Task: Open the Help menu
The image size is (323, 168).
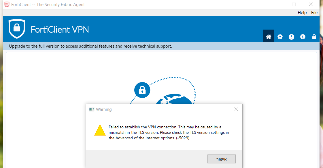Action: (302, 13)
